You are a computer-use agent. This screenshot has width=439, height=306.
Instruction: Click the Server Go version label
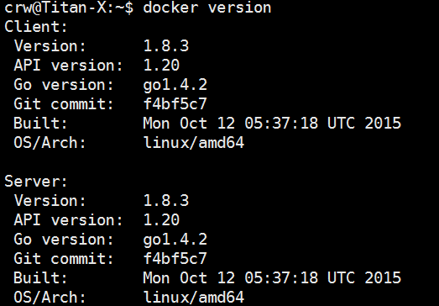(x=64, y=240)
